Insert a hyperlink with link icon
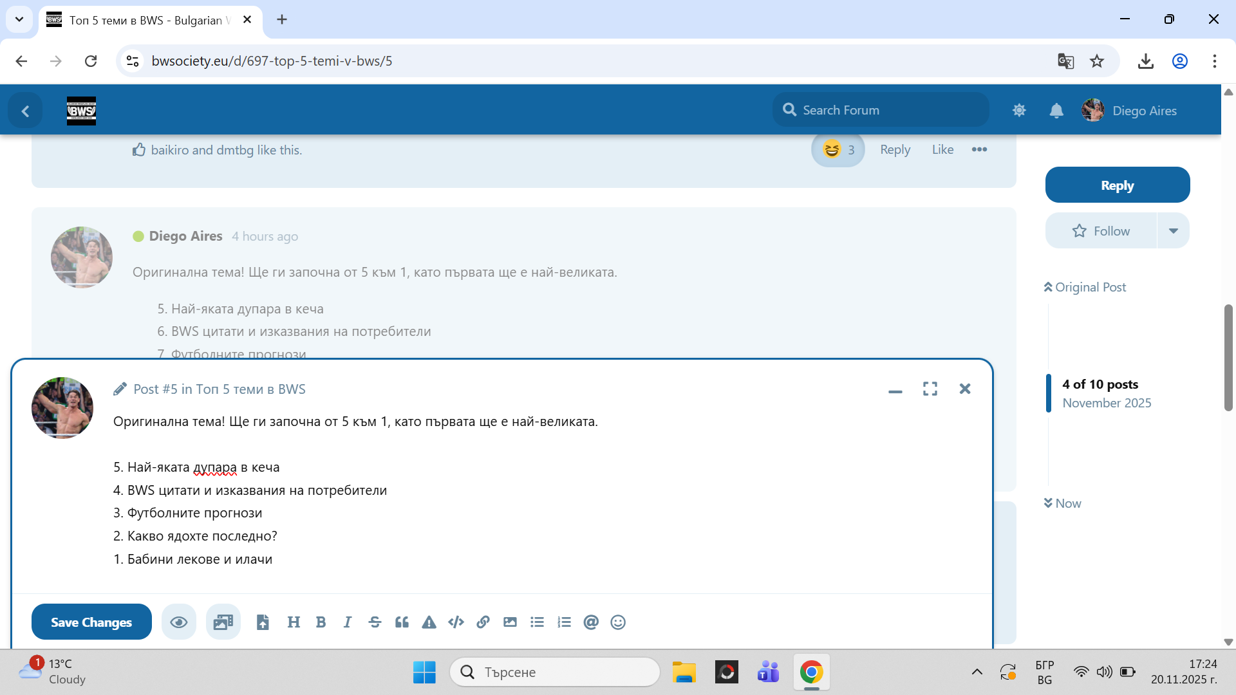1236x695 pixels. [483, 622]
